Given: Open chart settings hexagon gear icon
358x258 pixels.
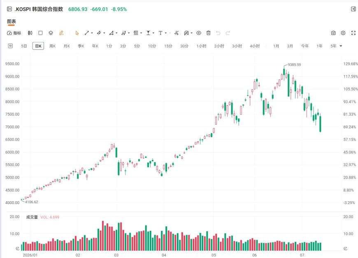Looking at the screenshot, I should 343,33.
